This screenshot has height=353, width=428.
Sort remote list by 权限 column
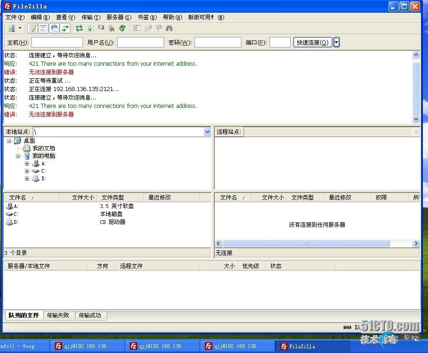(x=390, y=198)
